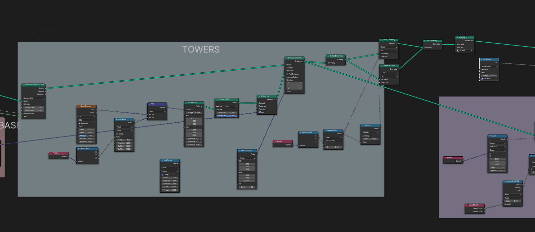
Task: Click the material icon in Set Material node
Action: coord(458,51)
